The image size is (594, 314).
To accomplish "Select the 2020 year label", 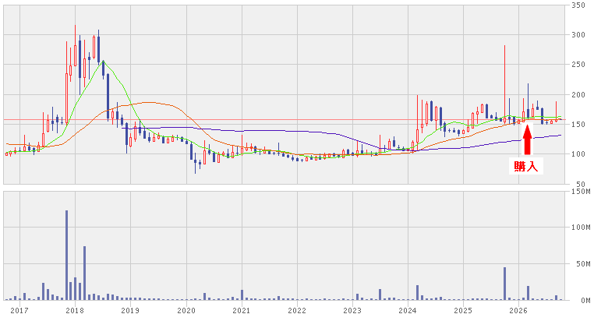I will (186, 311).
